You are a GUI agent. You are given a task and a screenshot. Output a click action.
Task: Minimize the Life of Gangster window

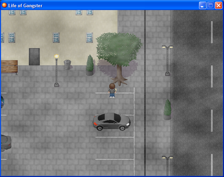point(203,6)
